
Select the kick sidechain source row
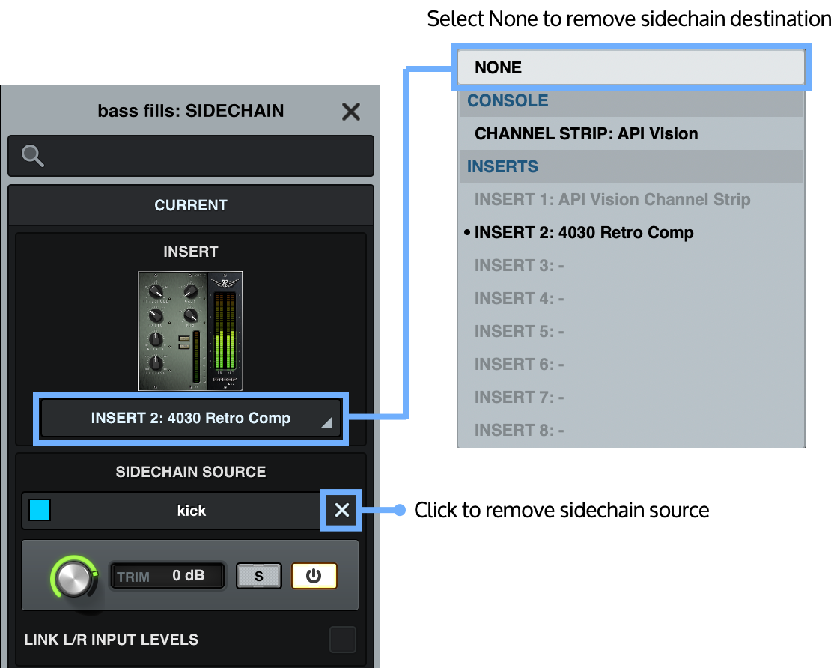pos(191,511)
